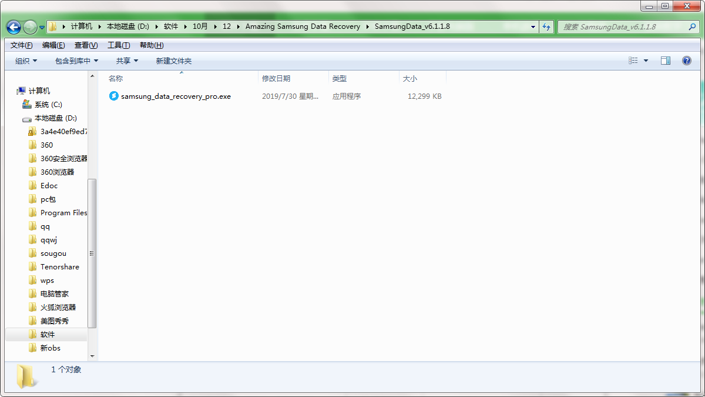This screenshot has height=397, width=705.
Task: Click 10月 breadcrumb segment
Action: coord(200,26)
